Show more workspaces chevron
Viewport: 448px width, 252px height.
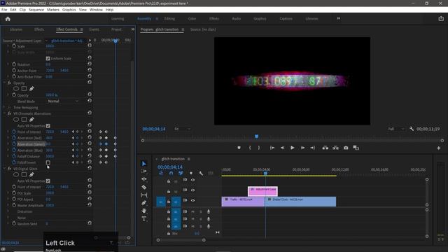(x=339, y=18)
